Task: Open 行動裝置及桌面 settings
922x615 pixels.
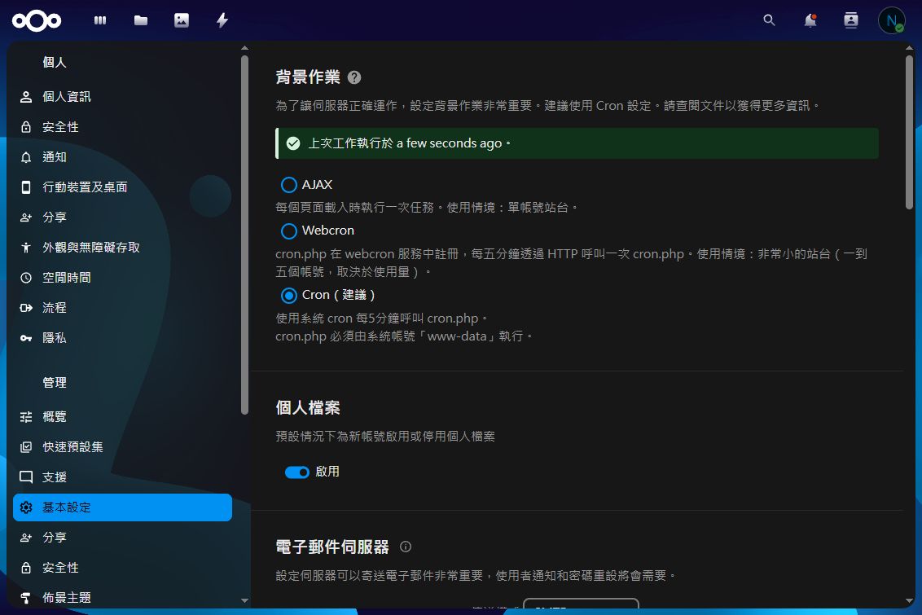Action: click(x=122, y=187)
